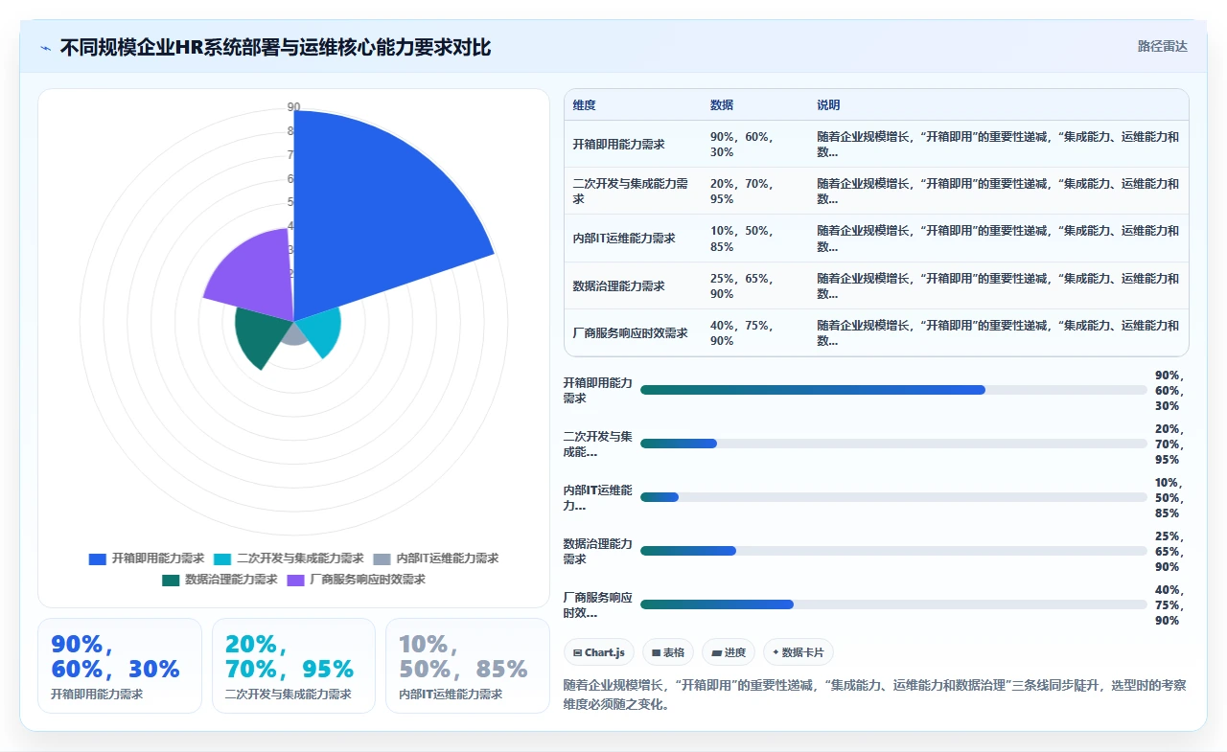
Task: Click table data cell 20%, 70%, 95%
Action: click(755, 192)
